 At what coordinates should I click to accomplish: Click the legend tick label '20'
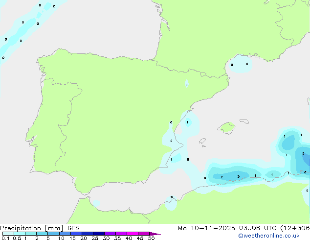tap(84, 238)
